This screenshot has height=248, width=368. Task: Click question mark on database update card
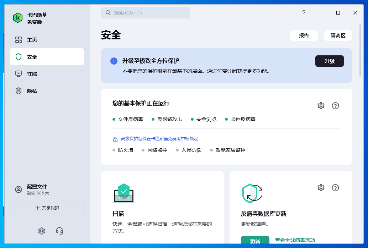[335, 188]
